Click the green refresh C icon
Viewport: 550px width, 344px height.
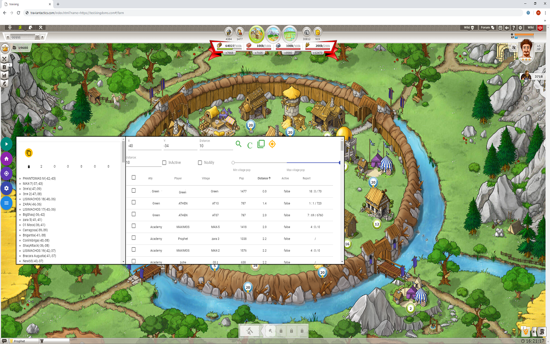(250, 145)
